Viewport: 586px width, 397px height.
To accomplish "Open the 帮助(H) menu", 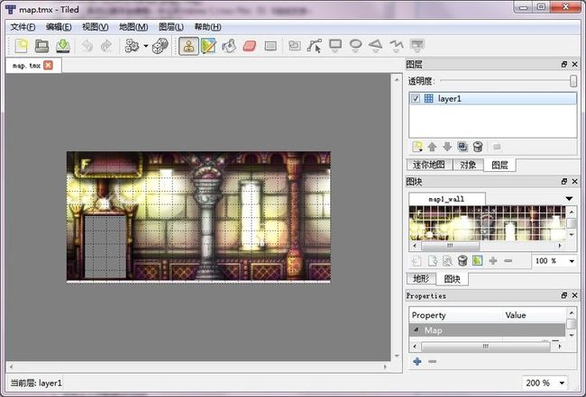I will coord(207,27).
